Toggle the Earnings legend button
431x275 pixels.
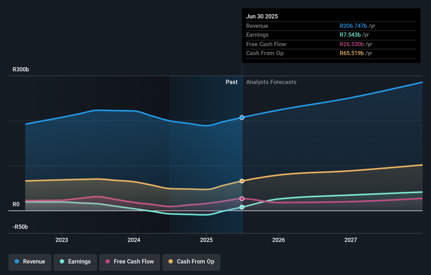click(x=75, y=262)
